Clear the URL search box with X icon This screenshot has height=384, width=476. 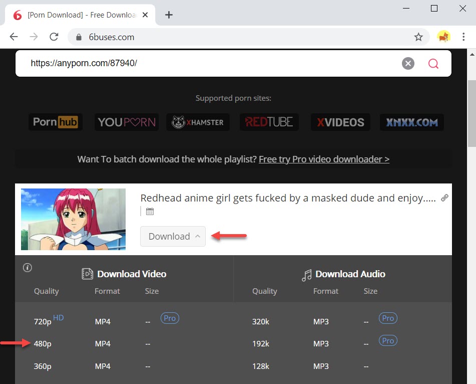(x=408, y=63)
